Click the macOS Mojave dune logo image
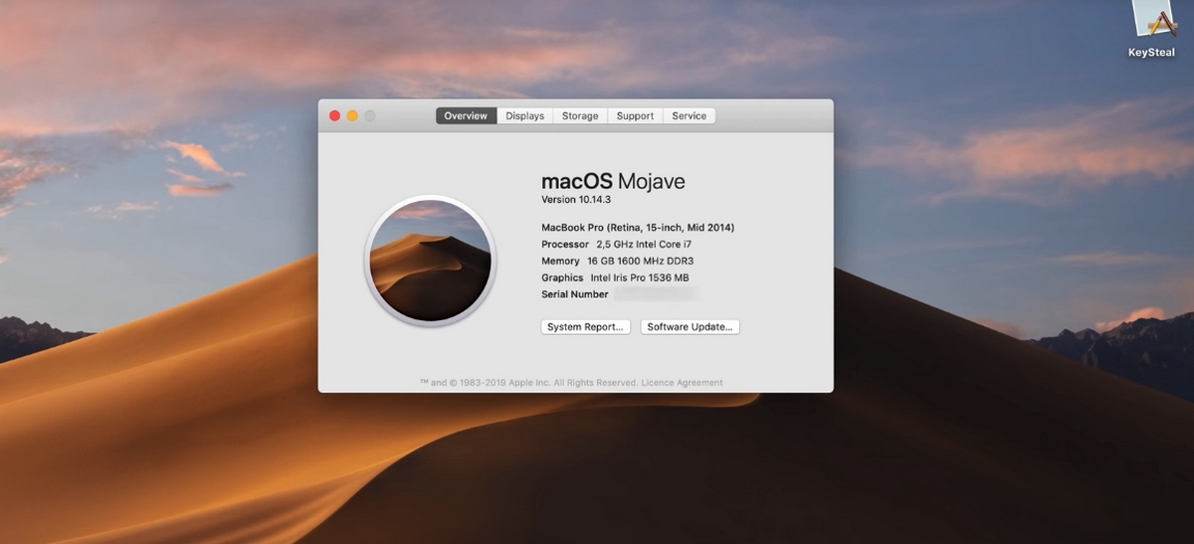Screen dimensions: 1194x544 coord(430,259)
